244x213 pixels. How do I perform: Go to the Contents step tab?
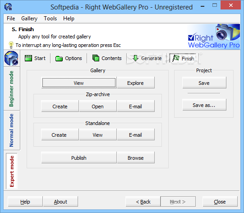[x=107, y=58]
